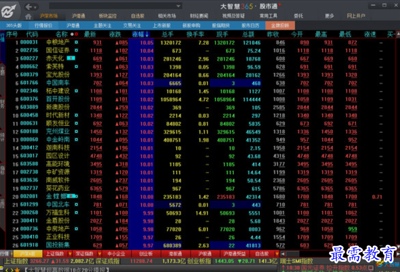Click the square marker icon beside 顺发恒业

(76, 123)
